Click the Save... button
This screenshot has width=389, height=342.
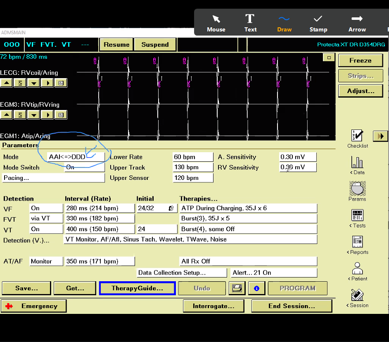[x=26, y=288]
